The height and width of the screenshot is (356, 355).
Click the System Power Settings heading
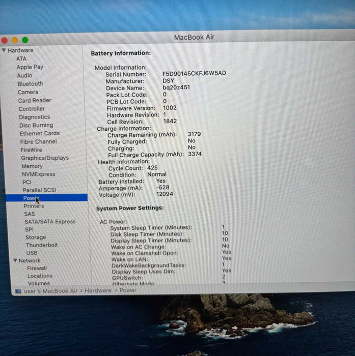click(130, 208)
